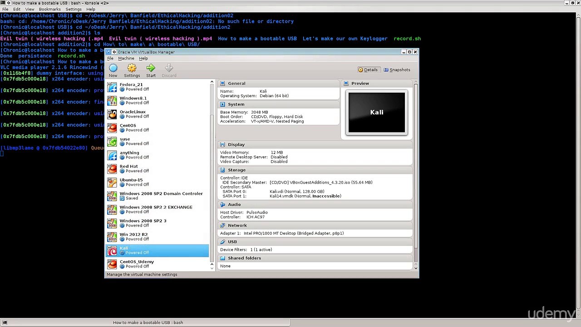This screenshot has width=581, height=327.
Task: Click the New virtual machine toolbar icon
Action: tap(113, 68)
